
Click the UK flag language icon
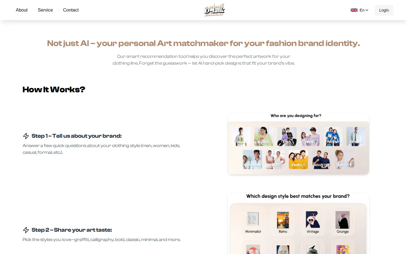tap(354, 10)
